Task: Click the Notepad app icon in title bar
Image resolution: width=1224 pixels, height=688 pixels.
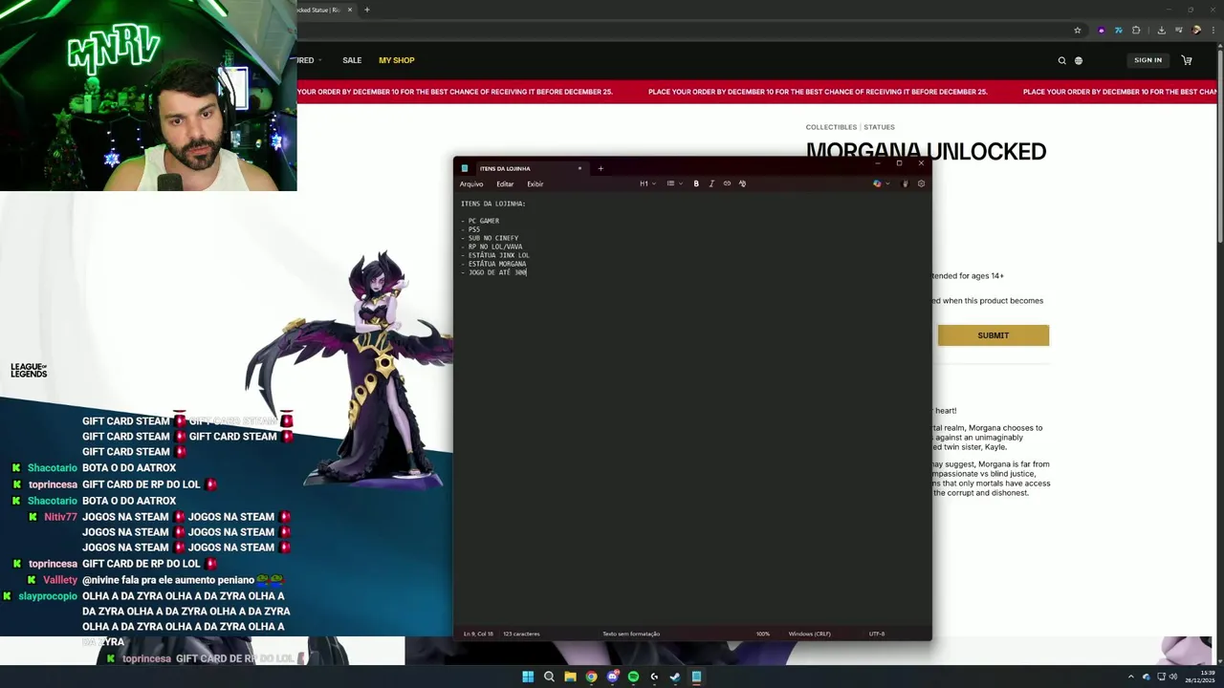Action: pos(465,168)
